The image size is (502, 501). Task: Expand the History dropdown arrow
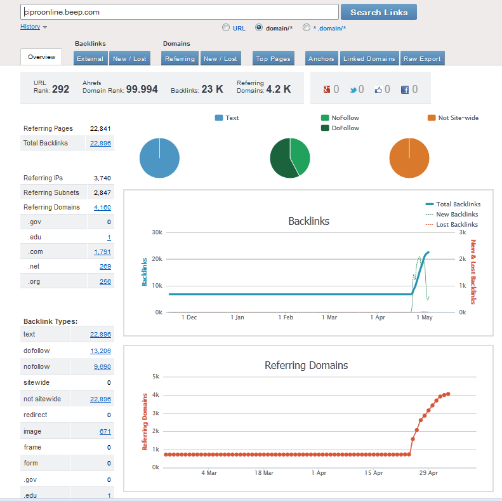click(x=45, y=27)
